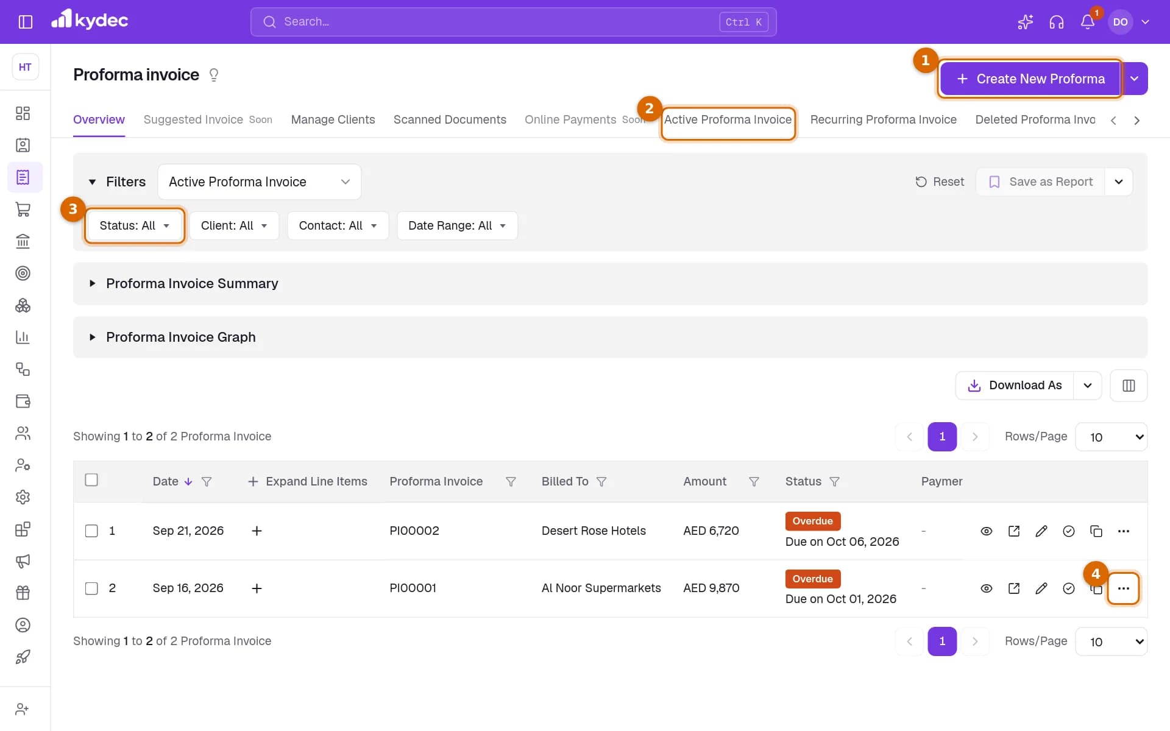This screenshot has width=1170, height=731.
Task: Mark PI00001 with the check-circle icon
Action: 1069,588
